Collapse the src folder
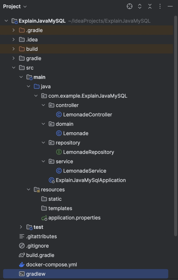 point(14,68)
